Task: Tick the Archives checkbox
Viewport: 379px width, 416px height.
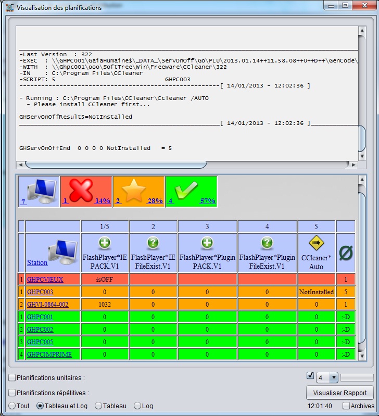Action: click(346, 406)
